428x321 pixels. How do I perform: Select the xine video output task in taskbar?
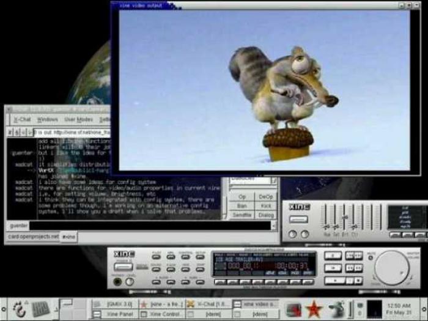[256, 304]
